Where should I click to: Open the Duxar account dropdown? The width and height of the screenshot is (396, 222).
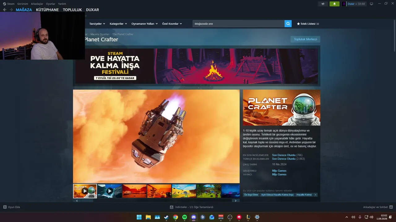pos(352,4)
